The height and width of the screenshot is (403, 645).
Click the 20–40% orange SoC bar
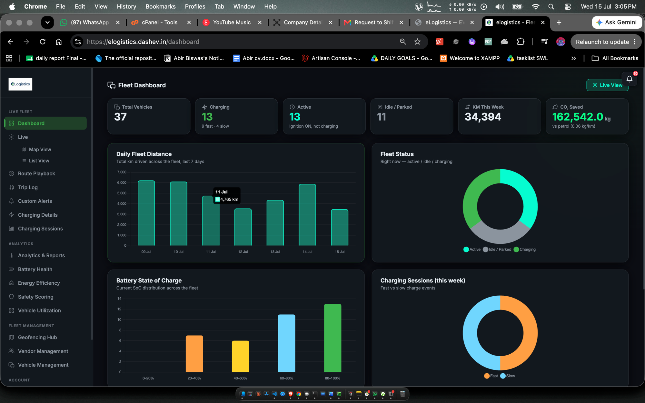pos(194,354)
